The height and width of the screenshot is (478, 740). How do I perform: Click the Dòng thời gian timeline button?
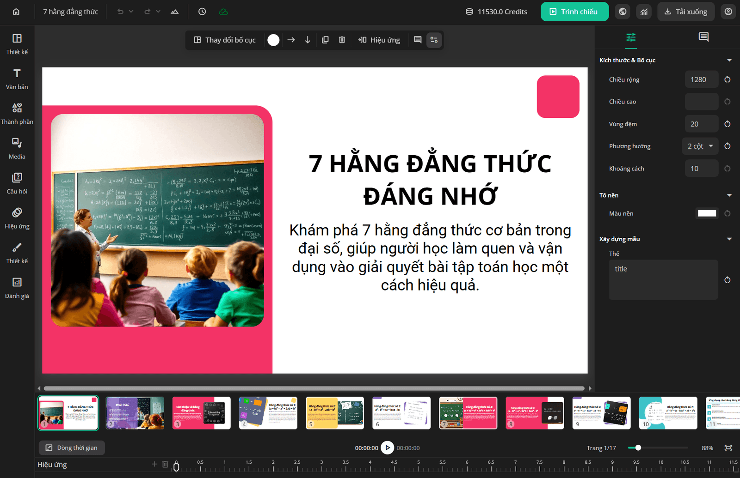(72, 448)
